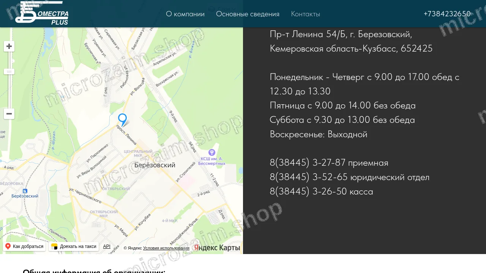
Task: Click the map zoom slider handle
Action: click(9, 72)
